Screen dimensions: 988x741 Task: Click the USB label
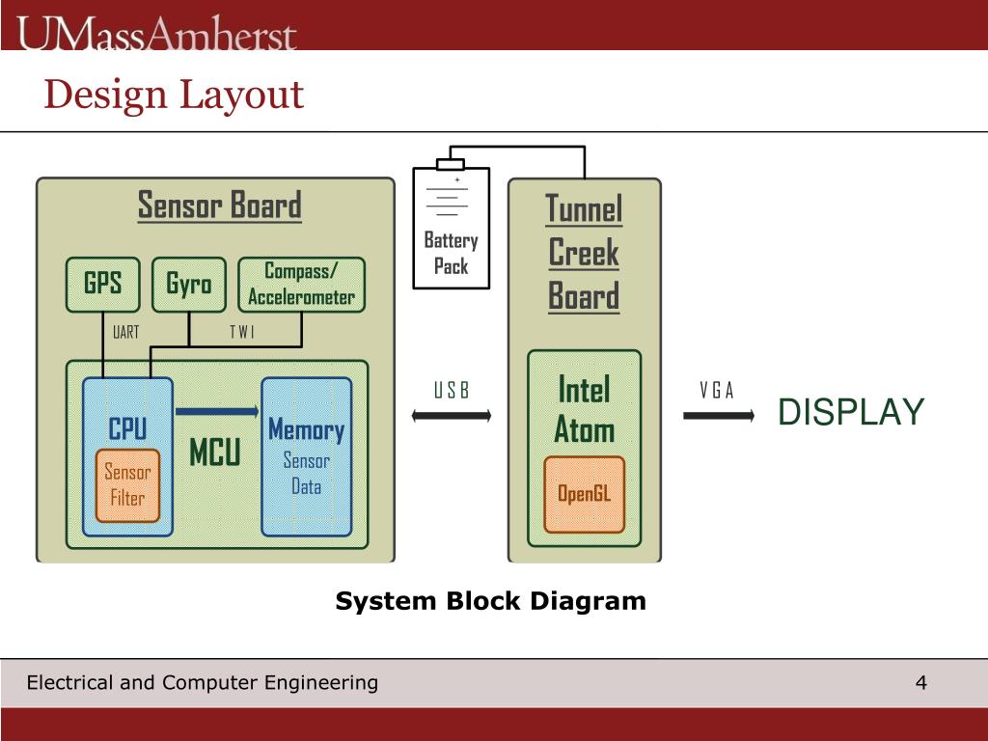(x=452, y=391)
